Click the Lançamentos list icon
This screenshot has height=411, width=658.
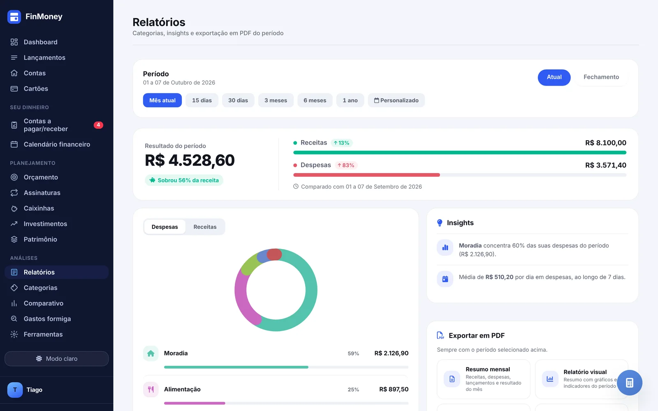point(14,58)
